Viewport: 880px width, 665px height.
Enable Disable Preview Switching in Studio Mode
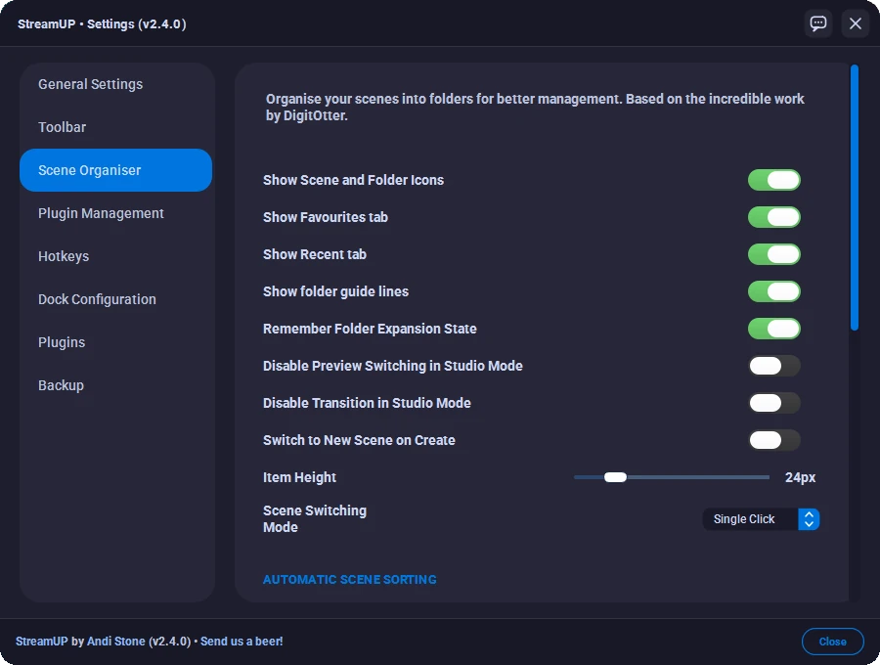tap(774, 366)
